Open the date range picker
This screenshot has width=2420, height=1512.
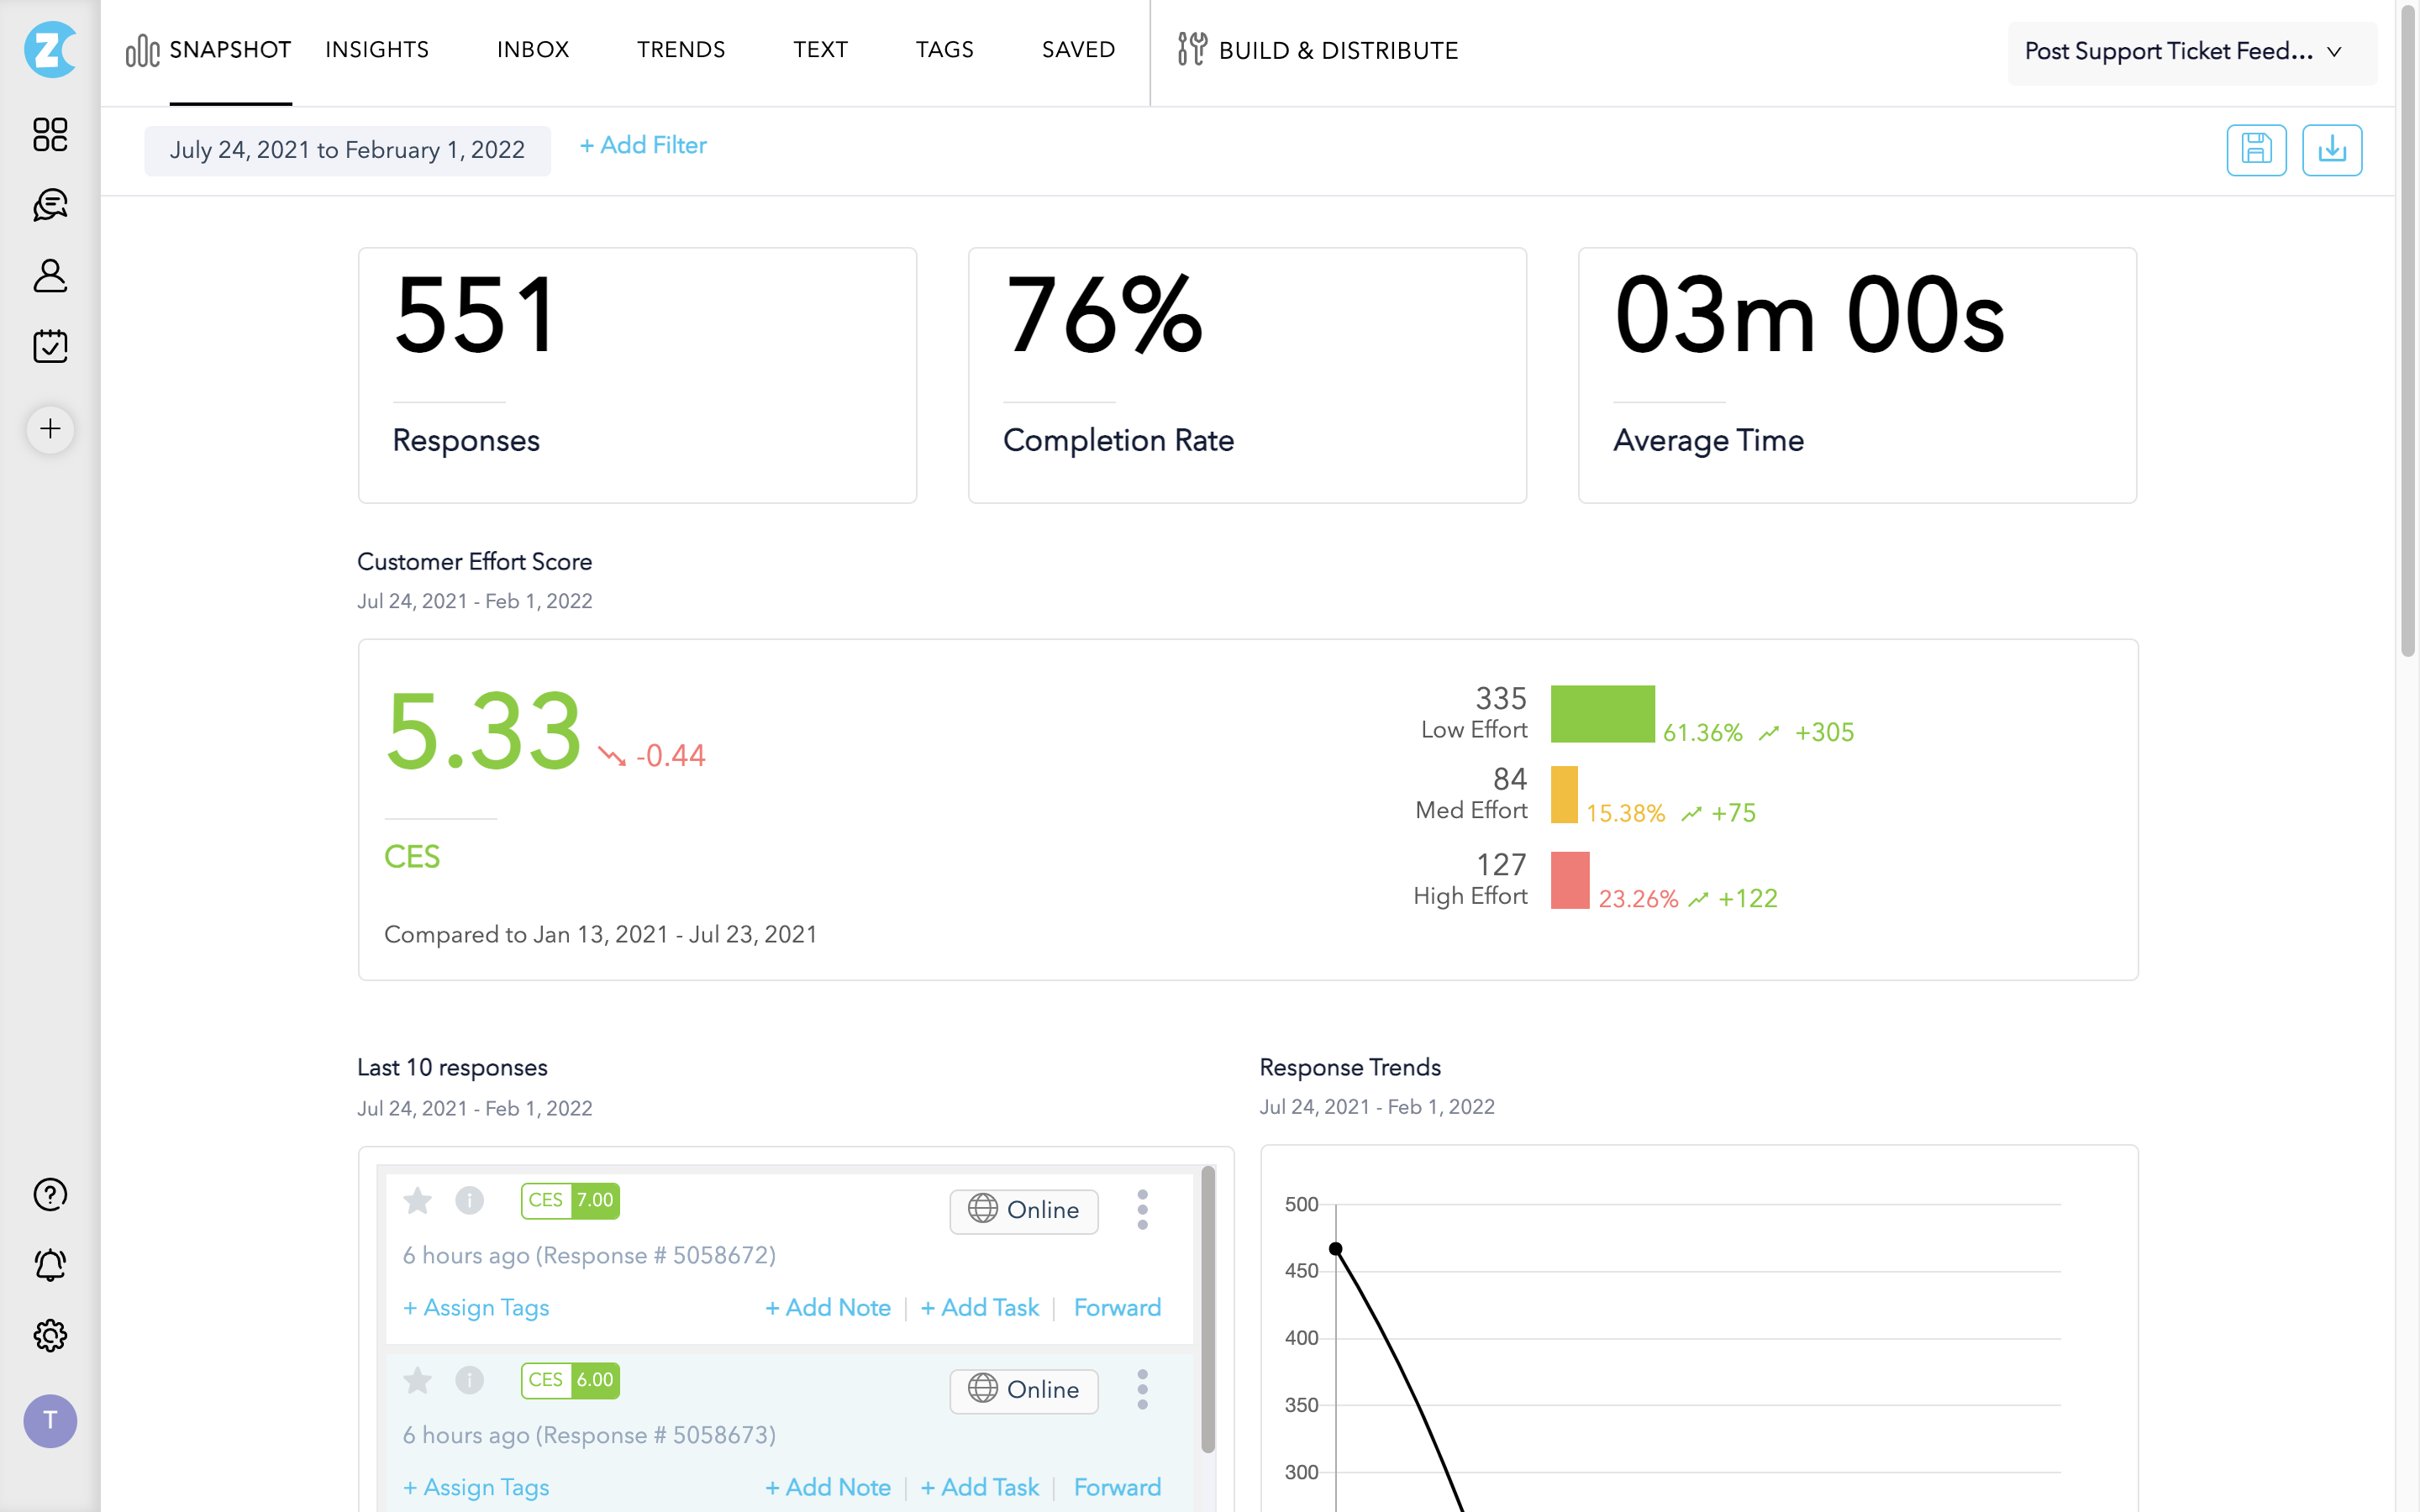347,150
